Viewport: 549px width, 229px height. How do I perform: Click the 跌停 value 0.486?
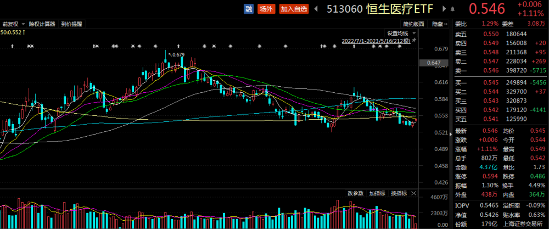pos(539,176)
